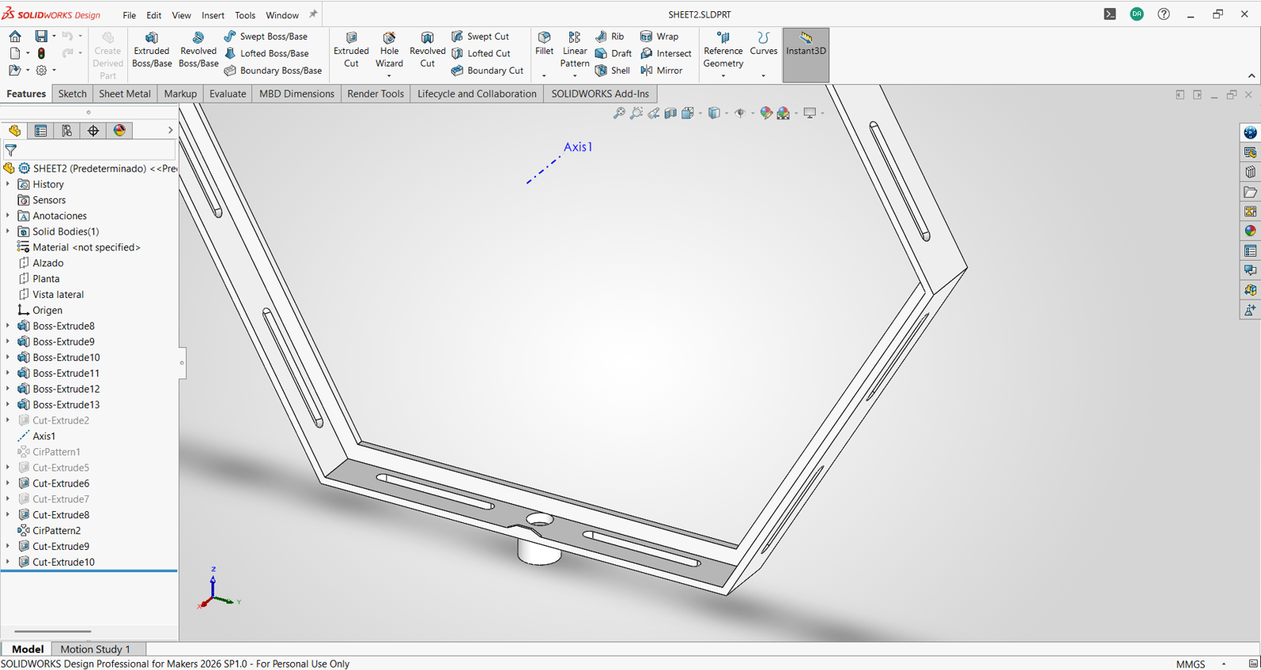1261x670 pixels.
Task: Open the Save options dropdown arrow
Action: point(54,36)
